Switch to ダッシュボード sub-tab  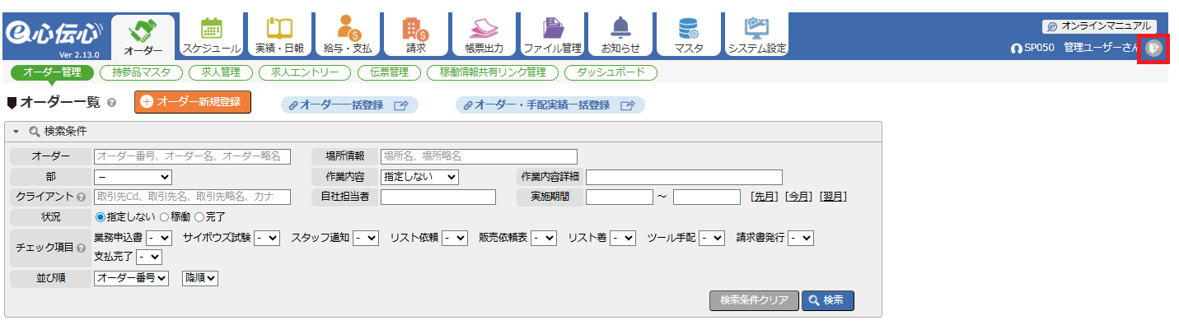pos(611,72)
